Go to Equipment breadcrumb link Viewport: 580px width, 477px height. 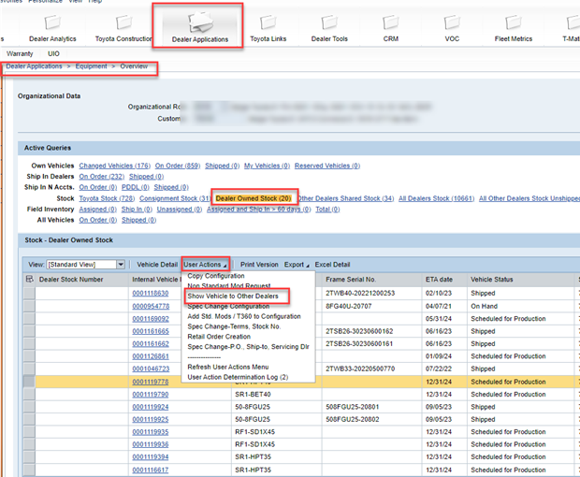point(91,66)
